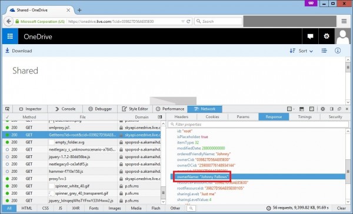Open OneDrive messages chat icon
This screenshot has width=353, height=214.
(x=310, y=36)
